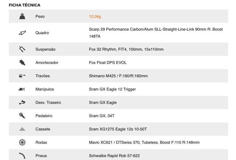Click the brake lever icon beside Travões

tap(22, 76)
